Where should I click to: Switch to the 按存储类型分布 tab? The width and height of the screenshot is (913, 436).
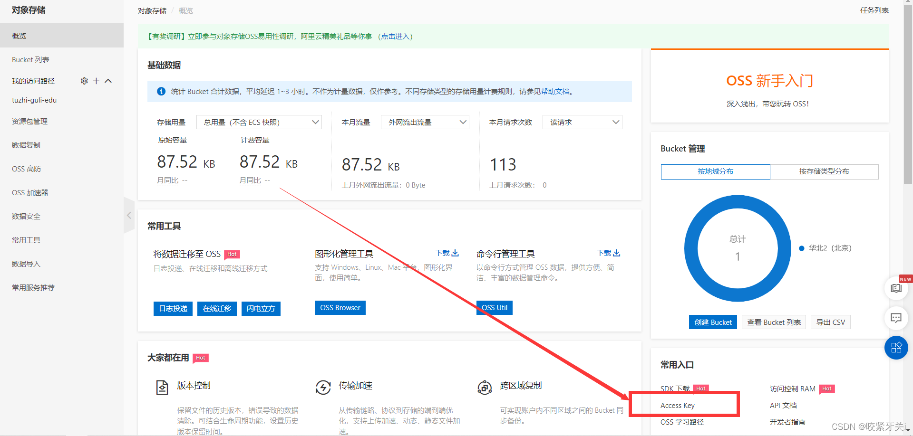pyautogui.click(x=824, y=171)
